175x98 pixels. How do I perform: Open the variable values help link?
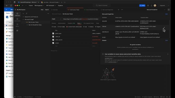tap(112, 62)
